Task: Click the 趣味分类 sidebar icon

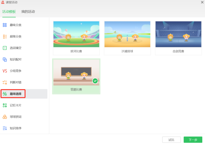Action: click(5, 25)
